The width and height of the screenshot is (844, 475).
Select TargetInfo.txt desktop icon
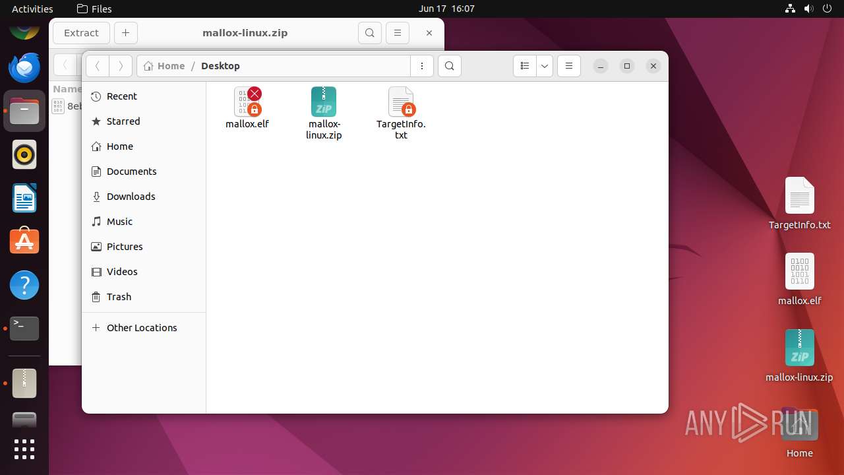pyautogui.click(x=799, y=203)
